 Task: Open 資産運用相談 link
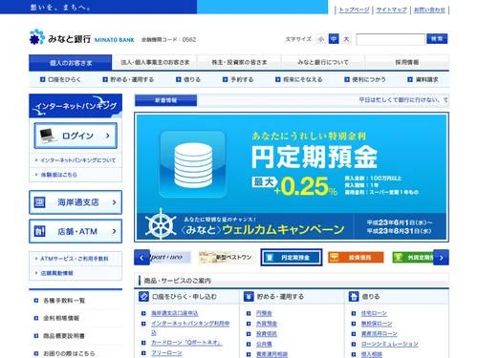coord(272,354)
